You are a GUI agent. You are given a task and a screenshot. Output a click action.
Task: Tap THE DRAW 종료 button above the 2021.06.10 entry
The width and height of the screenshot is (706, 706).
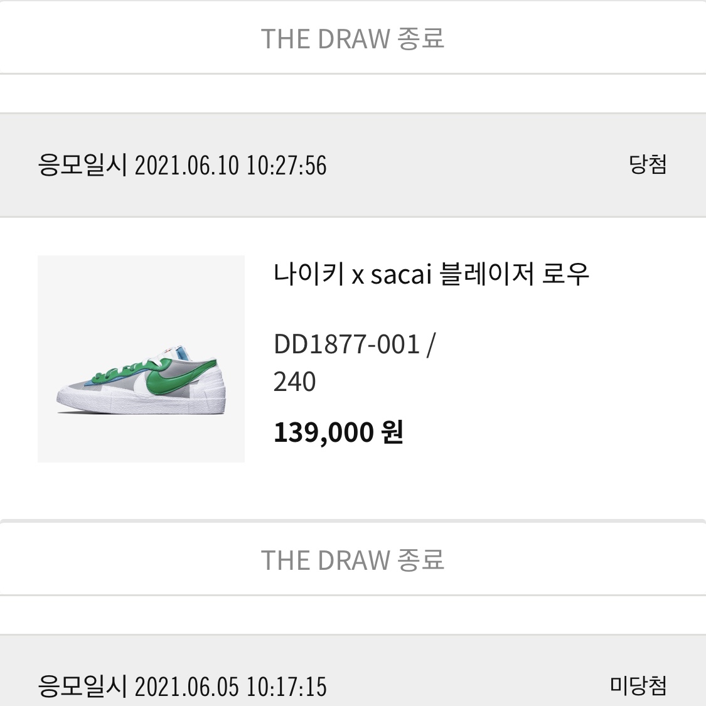click(353, 38)
